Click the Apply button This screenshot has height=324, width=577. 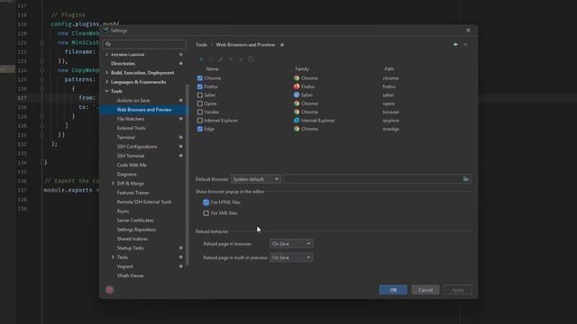tap(458, 290)
